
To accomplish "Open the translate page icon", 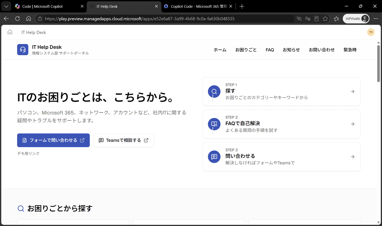I will [308, 19].
